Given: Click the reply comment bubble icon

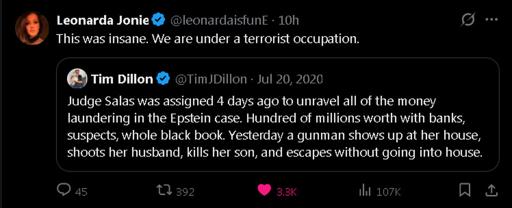Looking at the screenshot, I should click(x=63, y=190).
